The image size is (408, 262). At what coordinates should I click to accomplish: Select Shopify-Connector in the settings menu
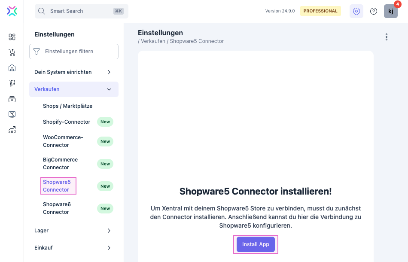67,122
